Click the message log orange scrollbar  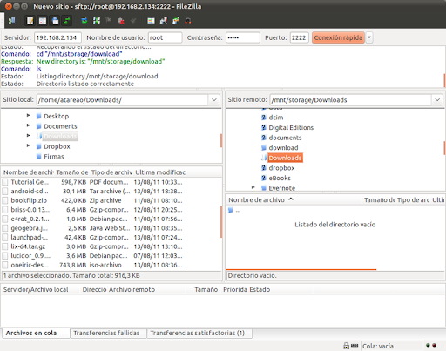click(444, 81)
